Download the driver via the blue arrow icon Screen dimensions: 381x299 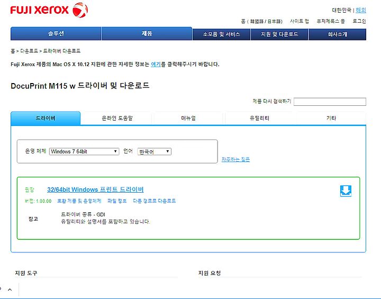tap(346, 191)
